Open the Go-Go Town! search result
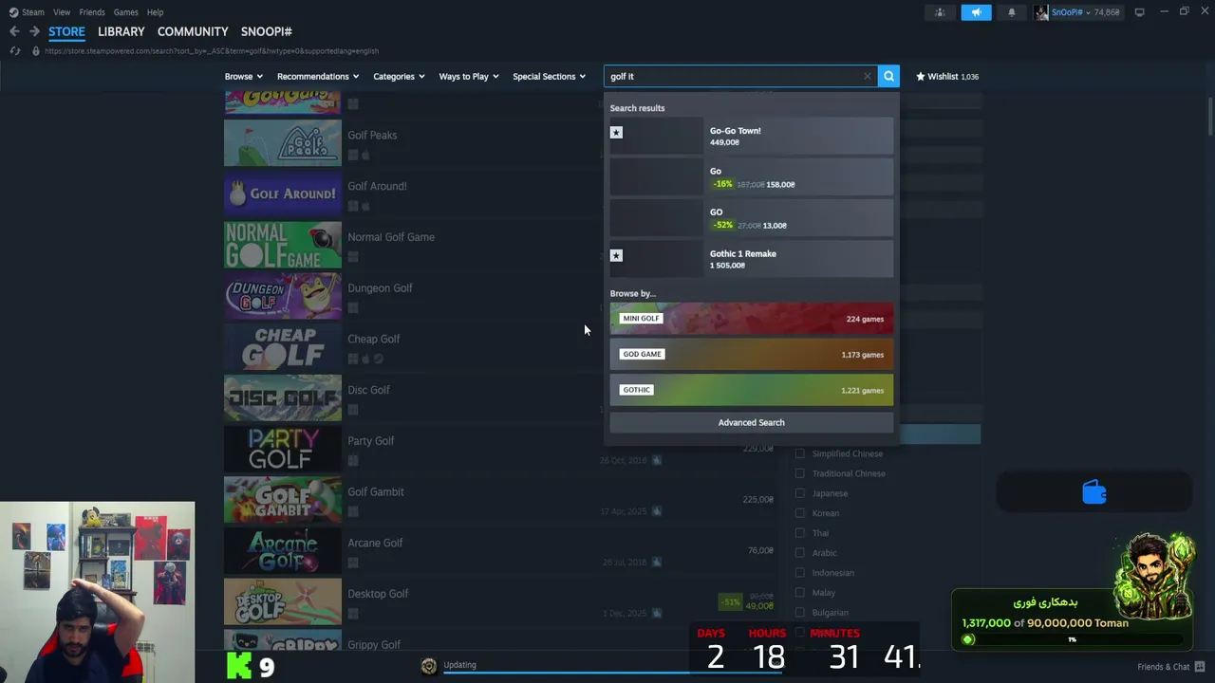 (752, 136)
